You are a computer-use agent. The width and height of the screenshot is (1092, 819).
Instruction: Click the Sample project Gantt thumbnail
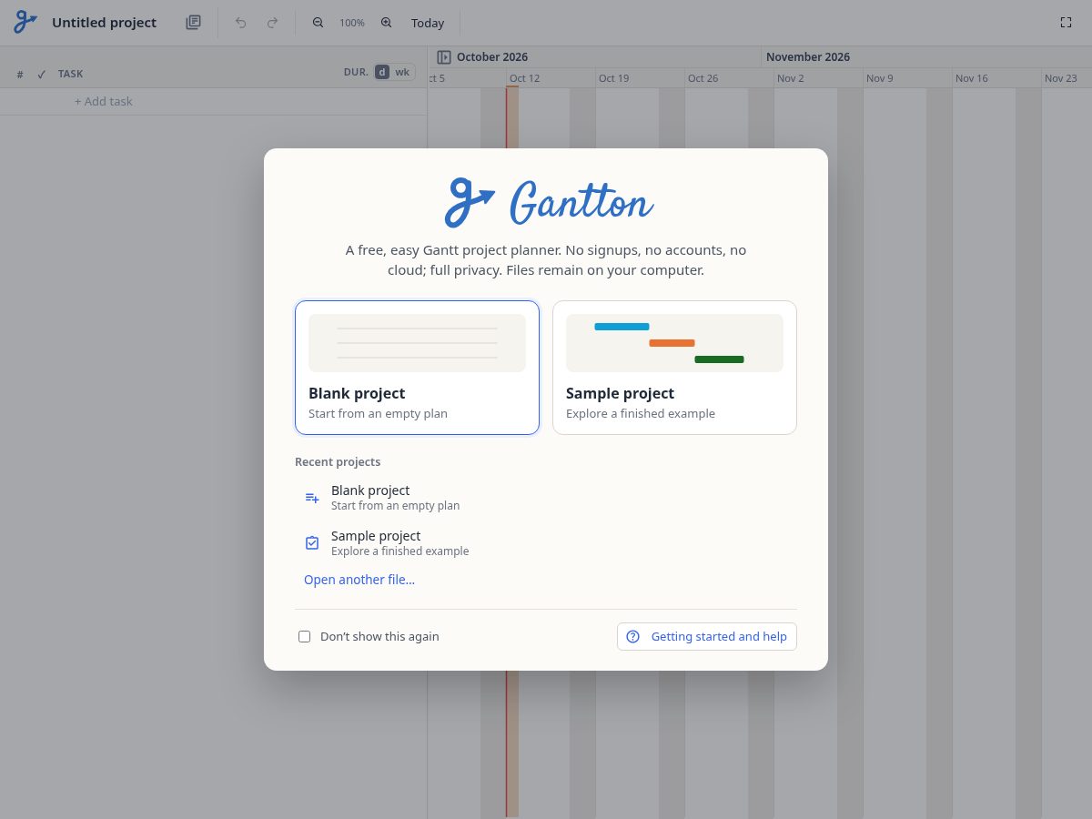[674, 343]
